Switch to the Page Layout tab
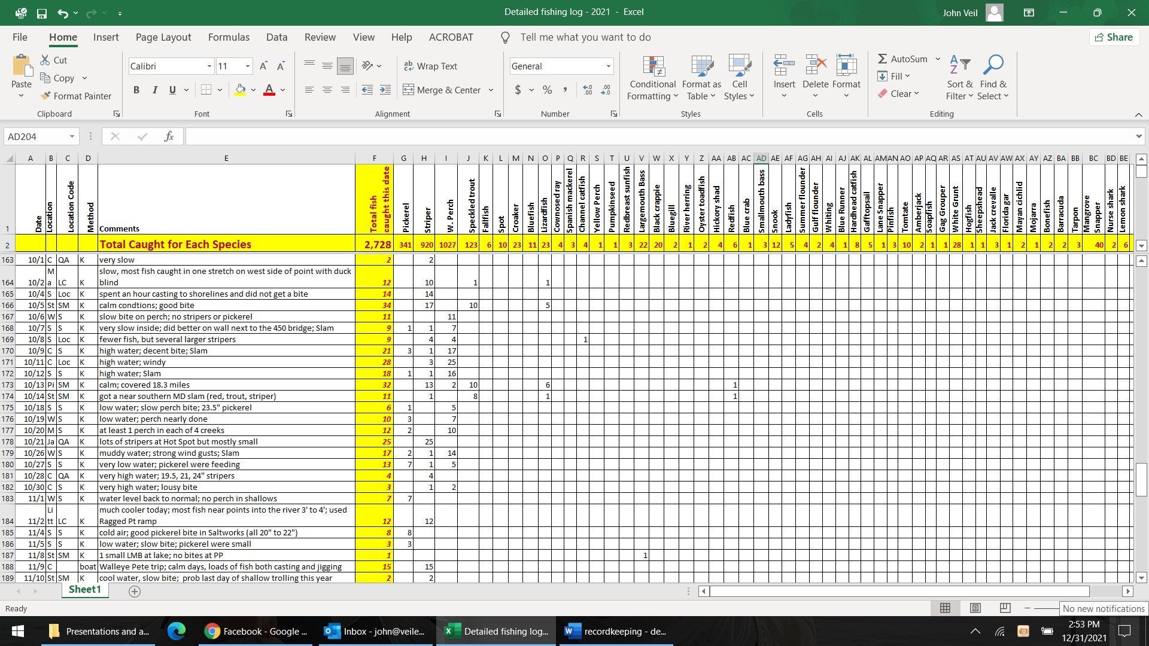 pyautogui.click(x=163, y=37)
